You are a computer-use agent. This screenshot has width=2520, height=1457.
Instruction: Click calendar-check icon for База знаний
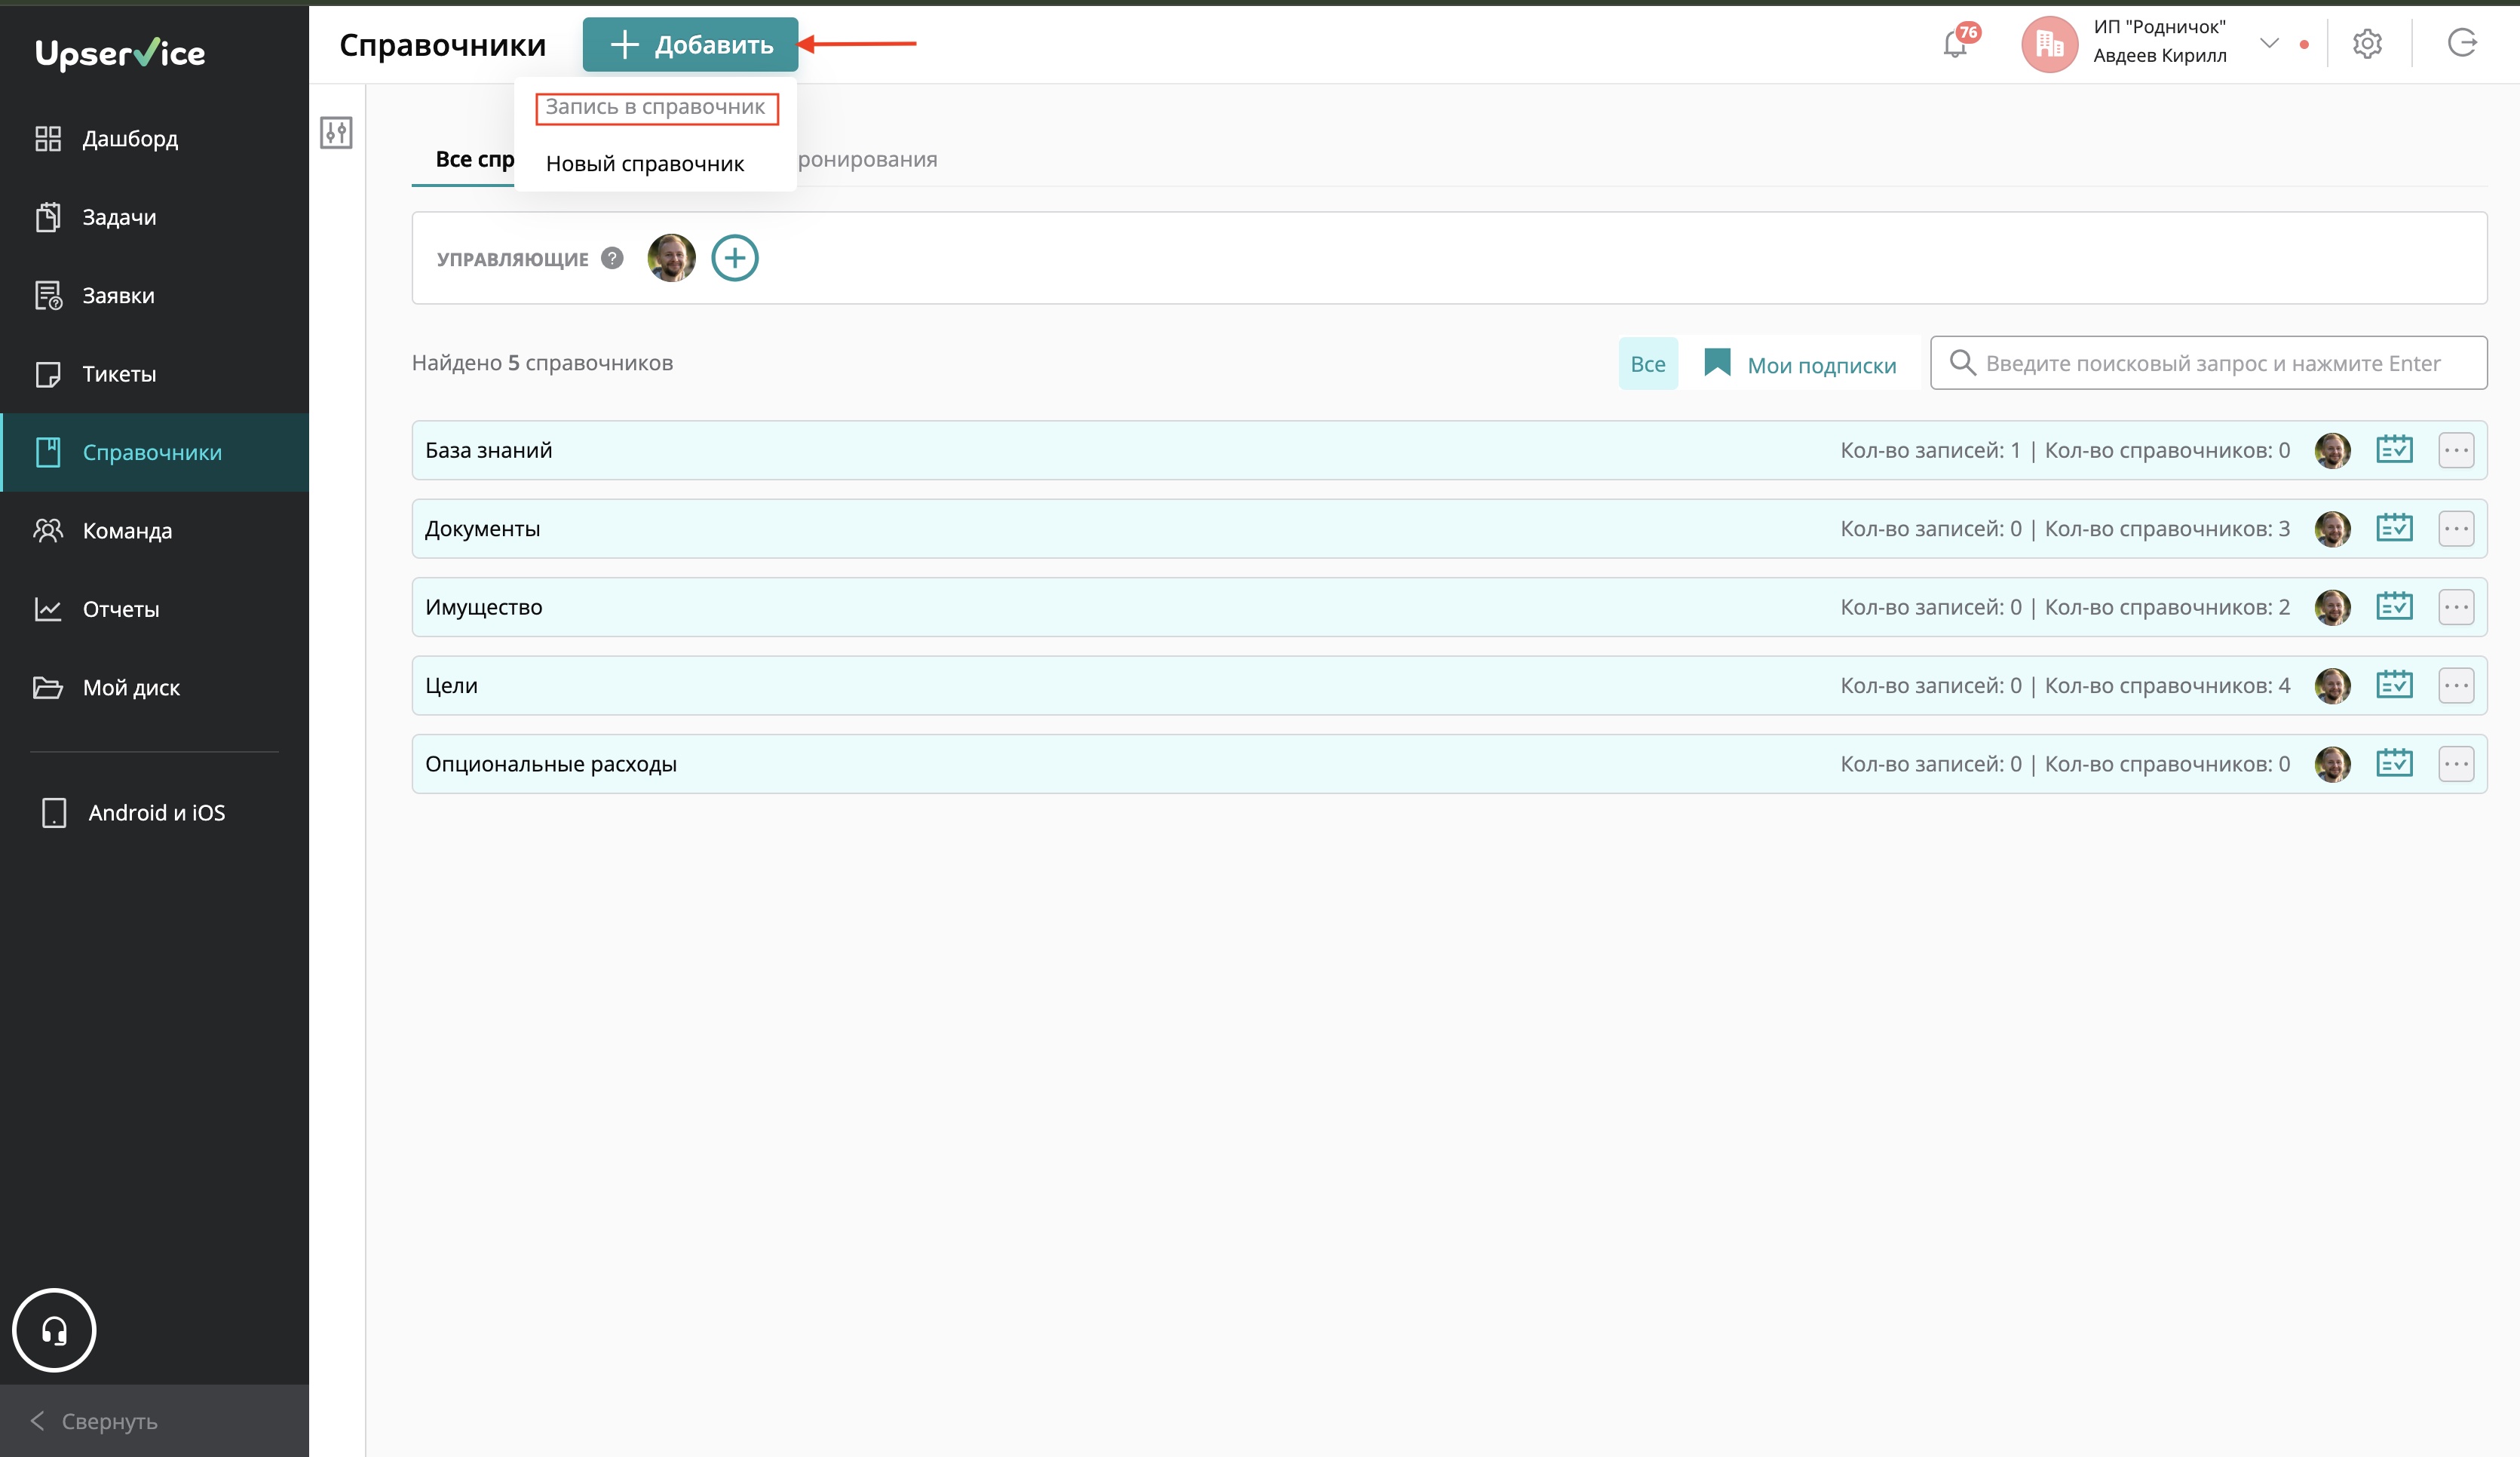pos(2394,450)
